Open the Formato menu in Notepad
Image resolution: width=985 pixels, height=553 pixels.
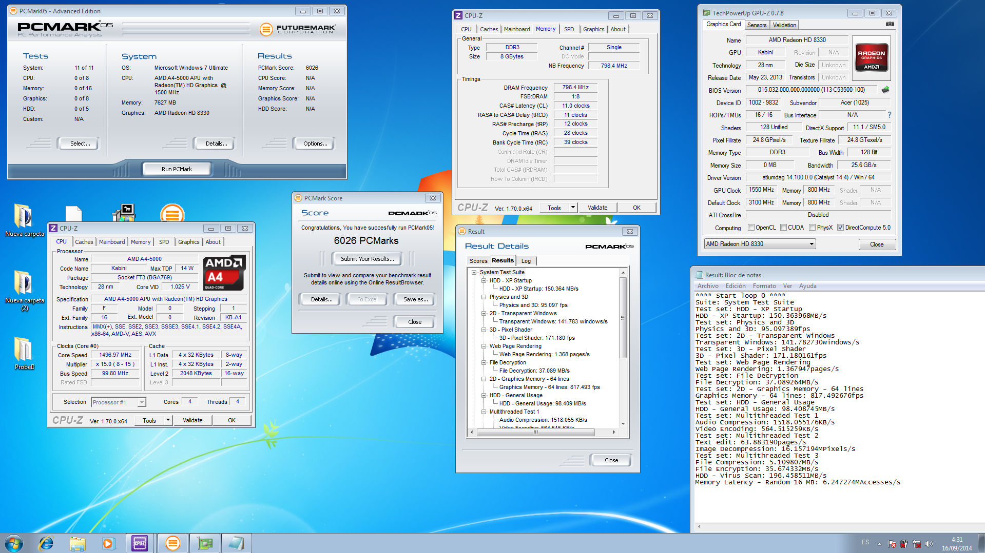tap(764, 286)
